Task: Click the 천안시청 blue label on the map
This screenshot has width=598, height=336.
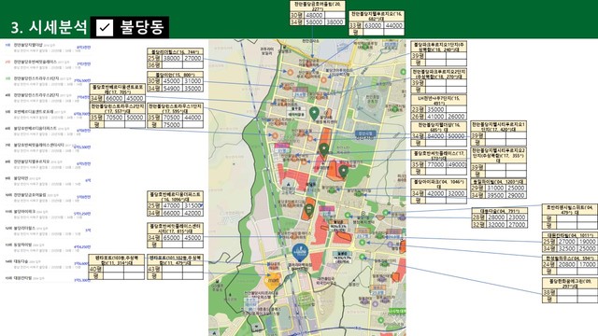Action: point(365,133)
